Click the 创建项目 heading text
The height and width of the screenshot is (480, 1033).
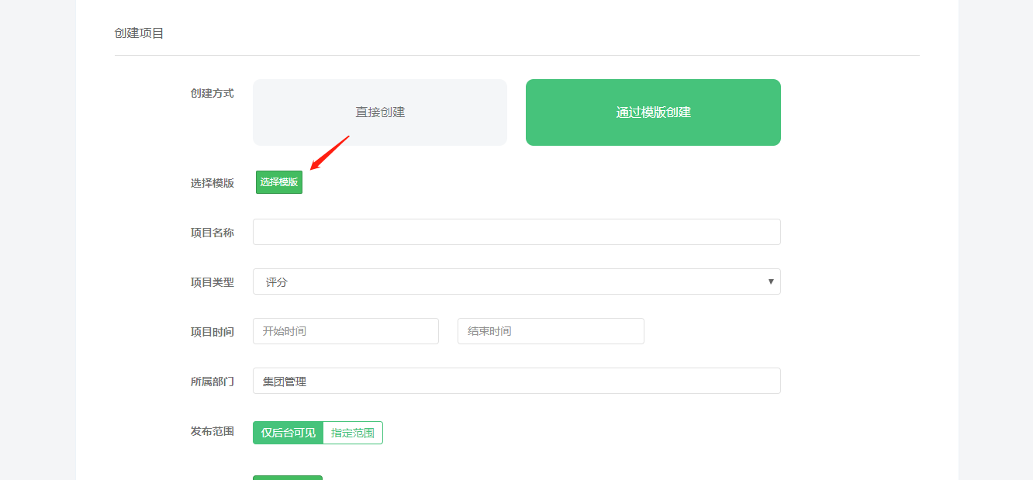(x=139, y=33)
